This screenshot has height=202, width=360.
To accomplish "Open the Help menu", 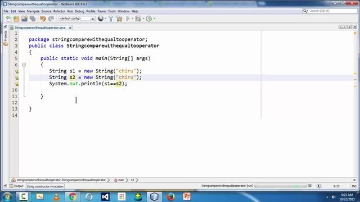I will click(x=135, y=11).
